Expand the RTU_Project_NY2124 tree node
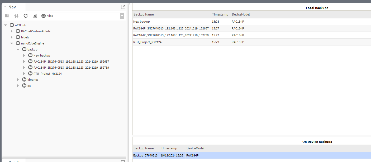This screenshot has height=162, width=371. click(x=24, y=74)
